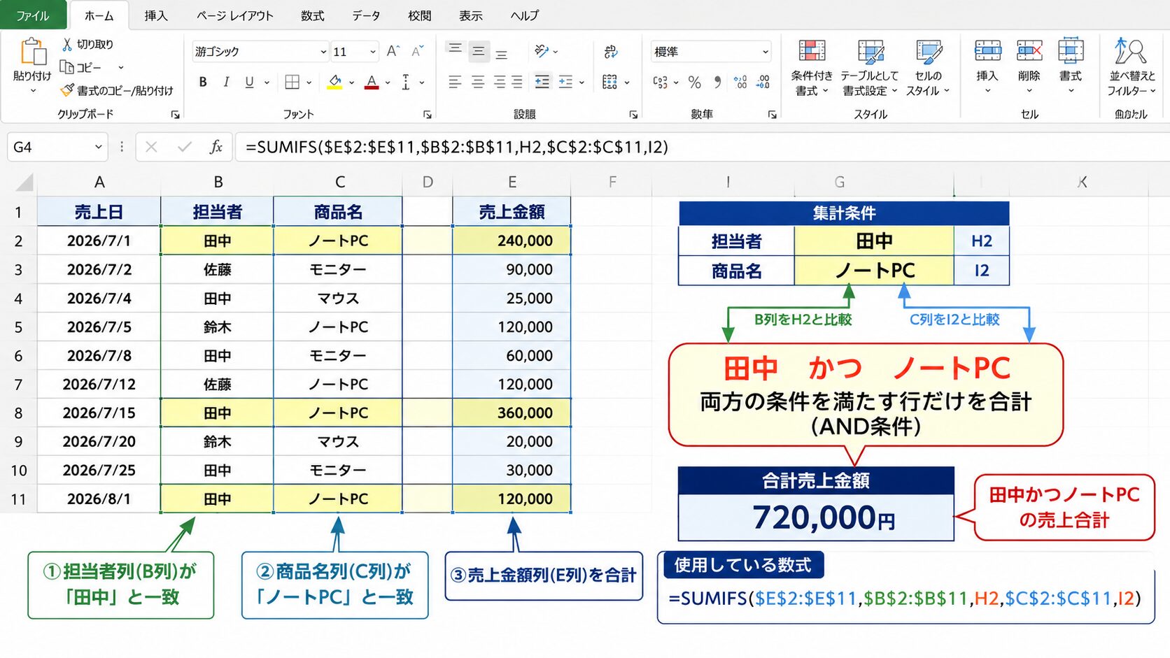This screenshot has height=658, width=1170.
Task: Click the formula bar Enter checkmark button
Action: click(185, 147)
